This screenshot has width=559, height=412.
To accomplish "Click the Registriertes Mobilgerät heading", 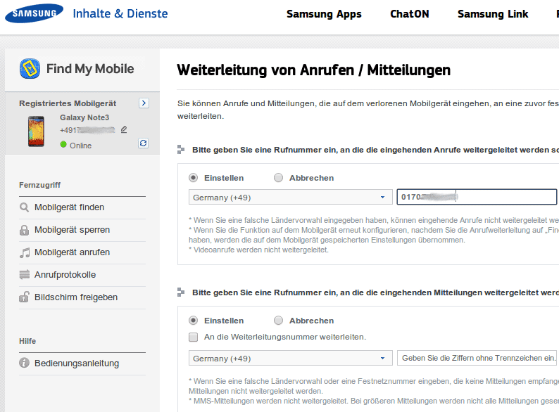I will pos(68,103).
